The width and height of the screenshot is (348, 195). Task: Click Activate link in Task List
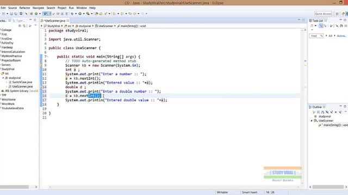click(x=341, y=36)
